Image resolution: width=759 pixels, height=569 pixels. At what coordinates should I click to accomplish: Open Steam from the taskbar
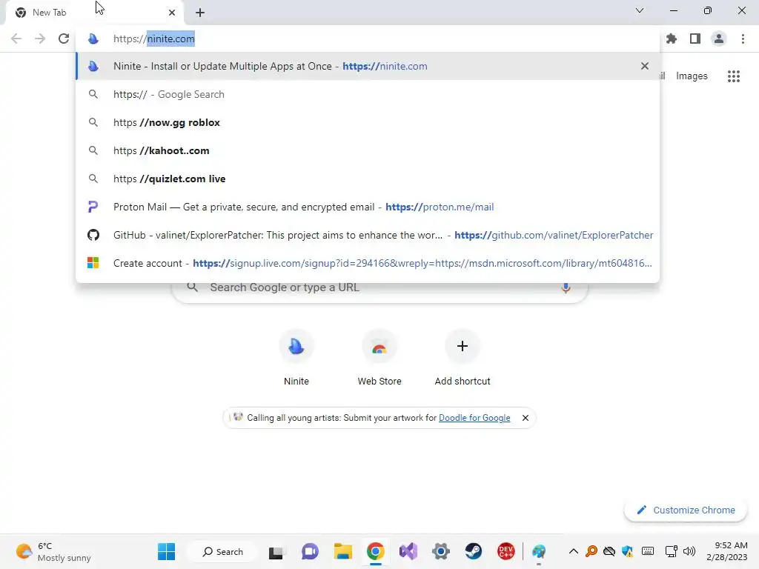coord(474,551)
